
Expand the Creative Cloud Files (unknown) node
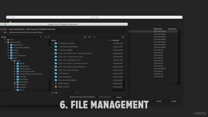15,74
